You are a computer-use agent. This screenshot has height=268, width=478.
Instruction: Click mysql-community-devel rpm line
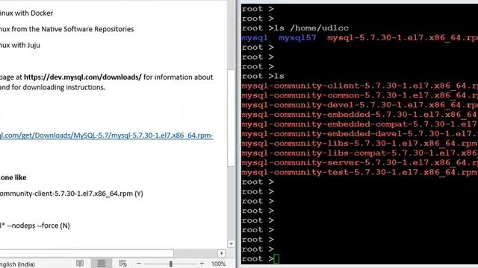(360, 105)
